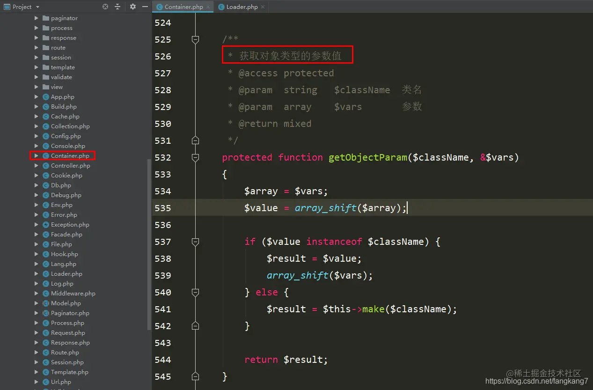Open Controller.php in the project tree

pos(71,166)
